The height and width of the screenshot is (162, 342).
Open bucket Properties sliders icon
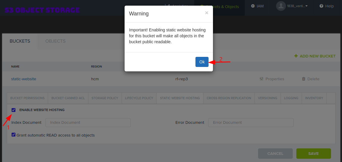click(x=261, y=79)
